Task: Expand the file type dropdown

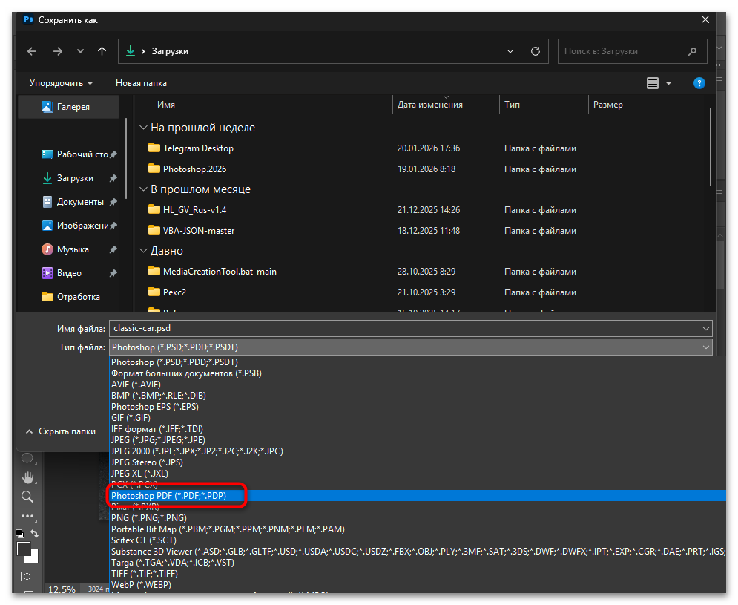Action: 705,347
